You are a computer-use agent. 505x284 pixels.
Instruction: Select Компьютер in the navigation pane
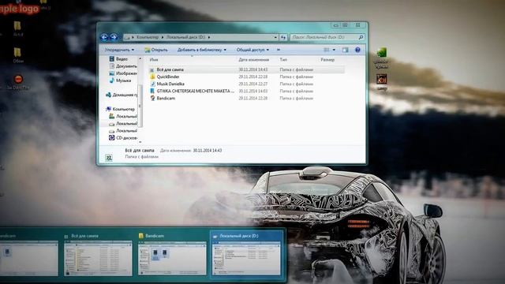[x=120, y=109]
